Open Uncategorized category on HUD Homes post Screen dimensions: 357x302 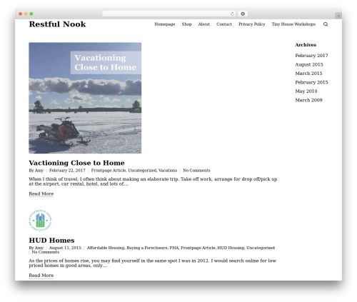pyautogui.click(x=261, y=248)
